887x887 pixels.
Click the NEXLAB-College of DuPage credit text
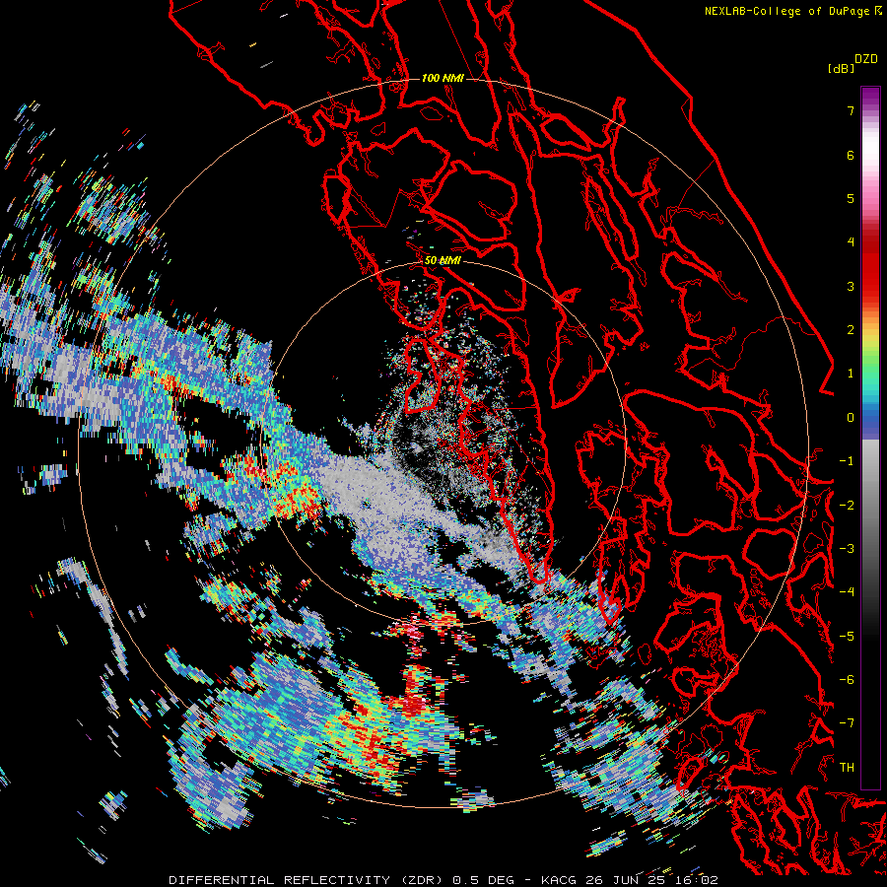pos(793,11)
